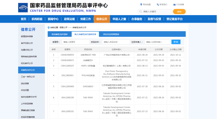
Task: Click the map pin icon beside 网站地图
Action: coord(141,5)
